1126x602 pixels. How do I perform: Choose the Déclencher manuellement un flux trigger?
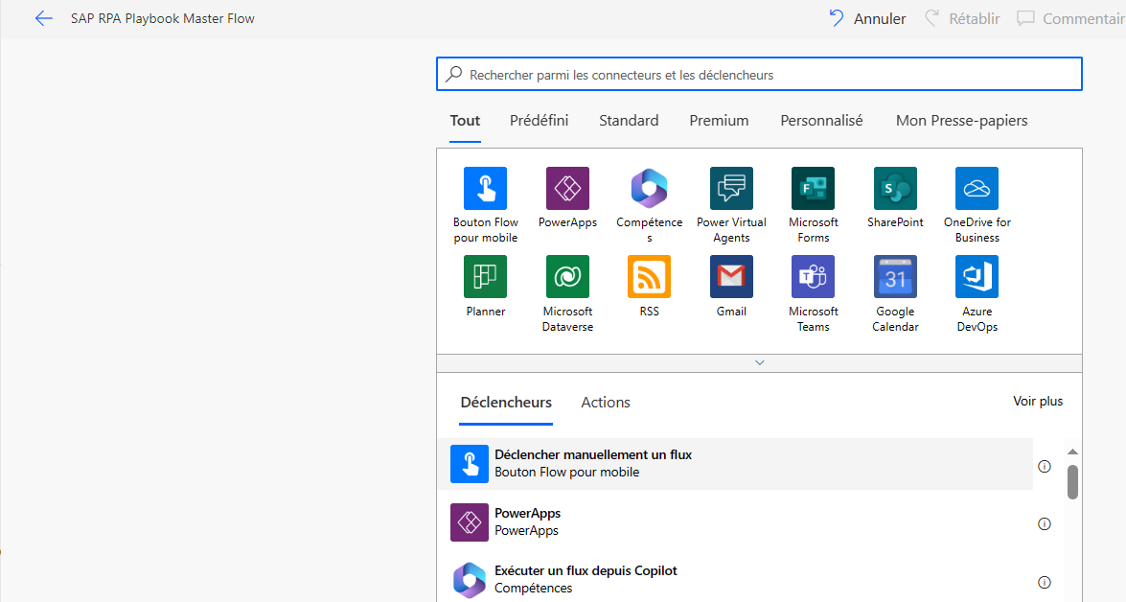coord(735,463)
